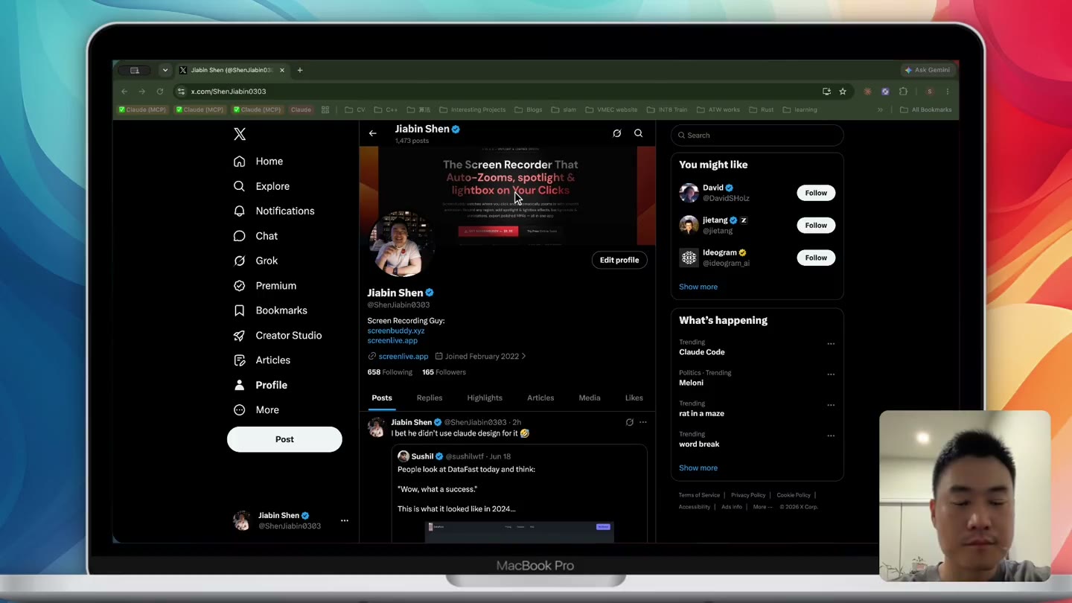This screenshot has height=603, width=1072.
Task: Click Edit profile button
Action: coord(619,260)
